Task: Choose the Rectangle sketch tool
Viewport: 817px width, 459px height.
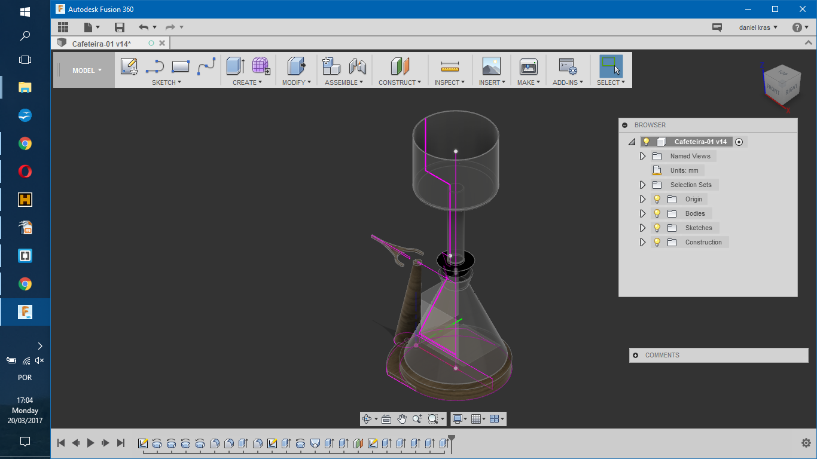Action: tap(181, 66)
